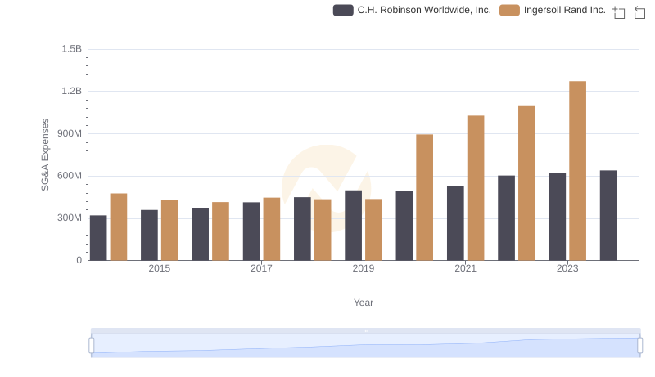Click the 1.2B y-axis label
Image resolution: width=655 pixels, height=377 pixels.
(71, 91)
